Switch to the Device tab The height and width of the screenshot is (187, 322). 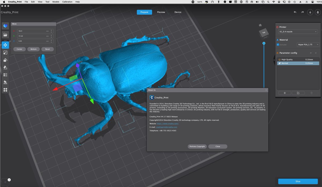click(178, 12)
